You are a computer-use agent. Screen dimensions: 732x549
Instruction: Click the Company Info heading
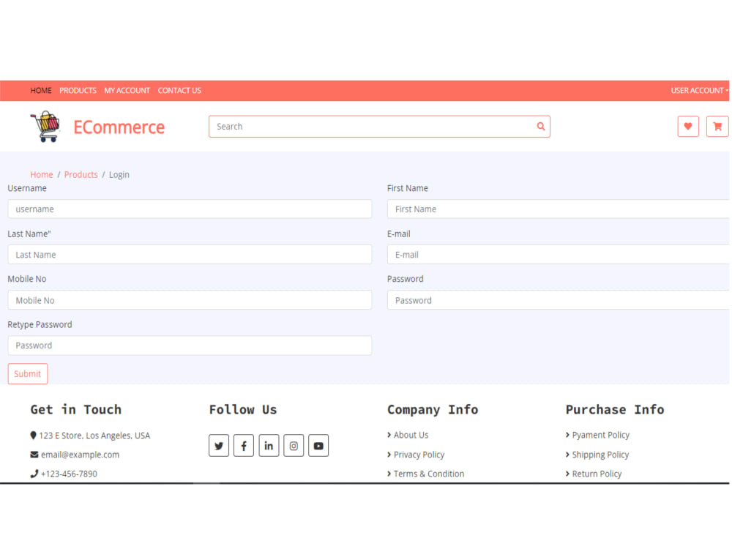433,409
